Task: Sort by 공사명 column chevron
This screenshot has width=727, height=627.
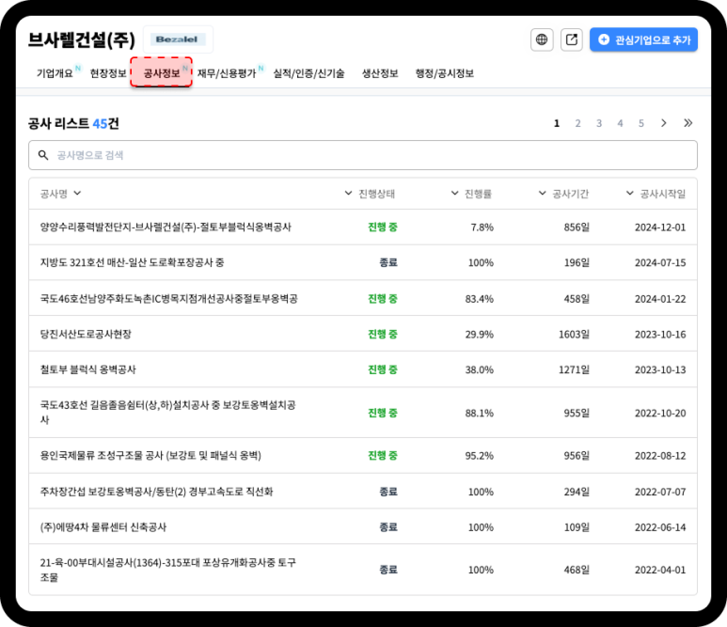Action: click(77, 194)
